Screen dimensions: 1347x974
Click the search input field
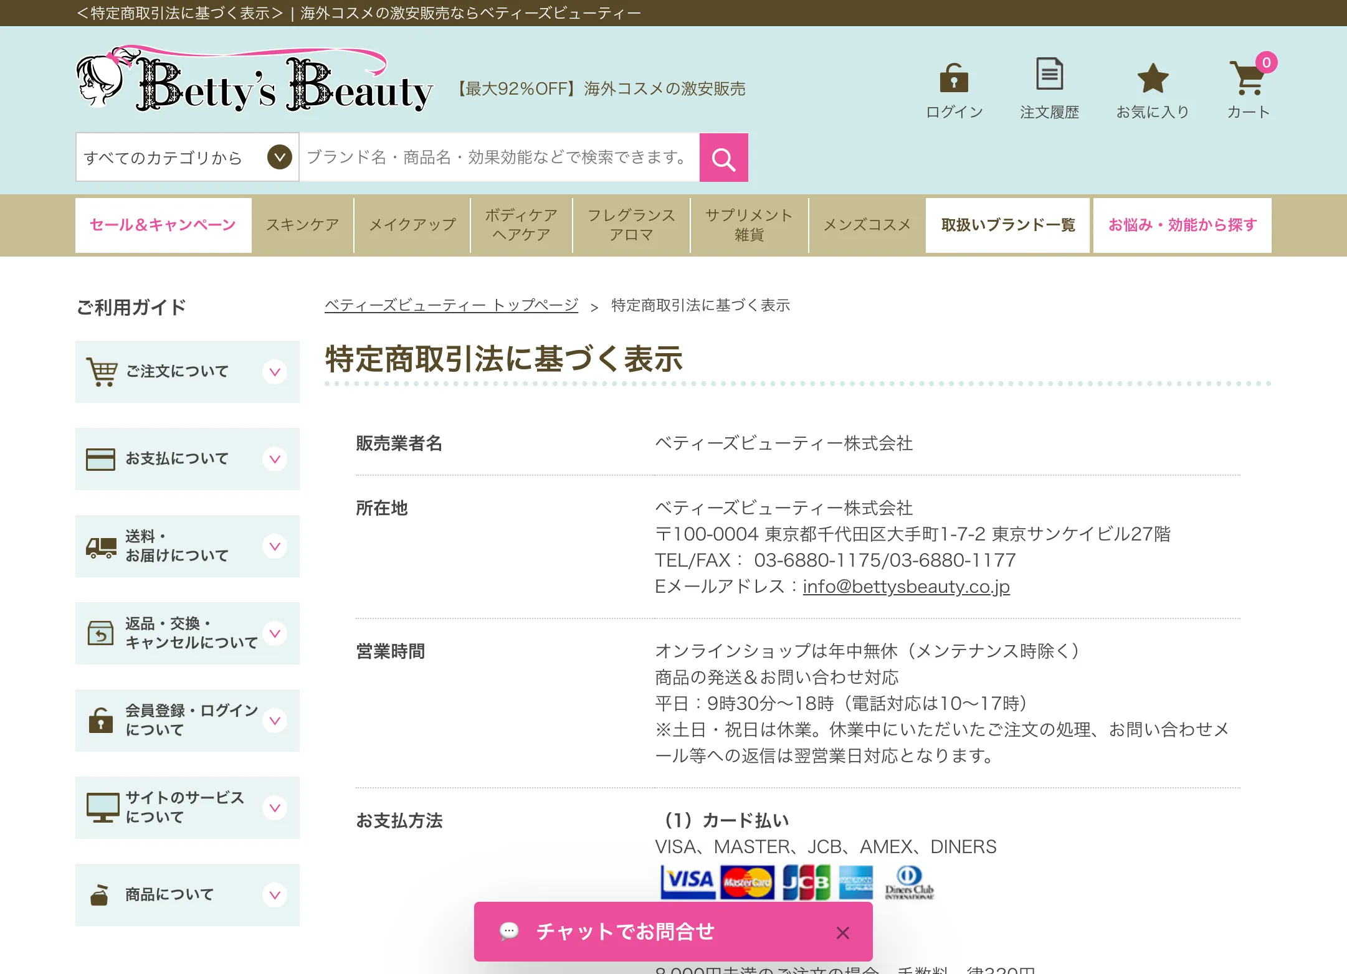pos(498,158)
